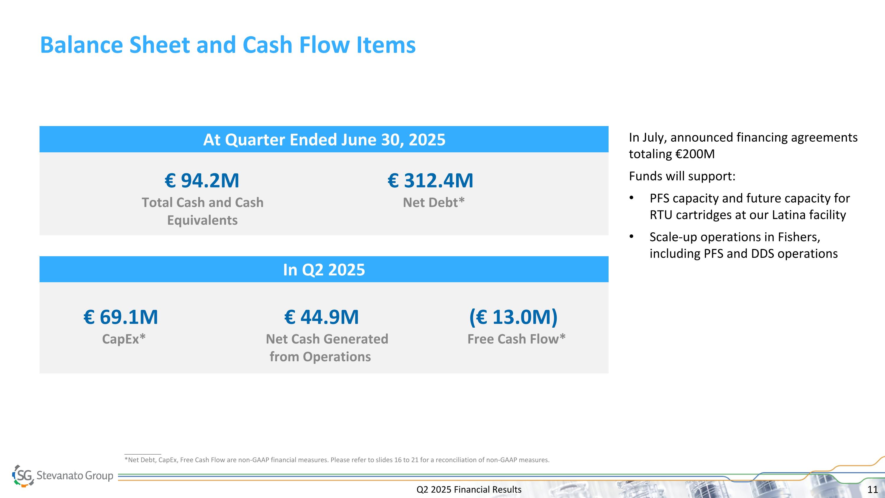
Task: Click the Scale-up operations in Fishers bullet
Action: click(x=743, y=245)
